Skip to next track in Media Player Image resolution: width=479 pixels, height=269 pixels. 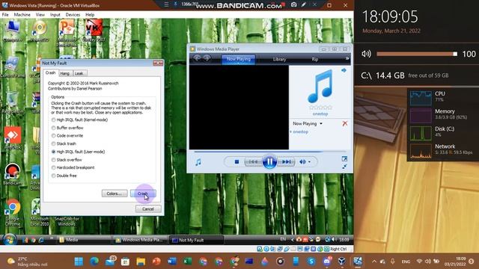pos(286,162)
